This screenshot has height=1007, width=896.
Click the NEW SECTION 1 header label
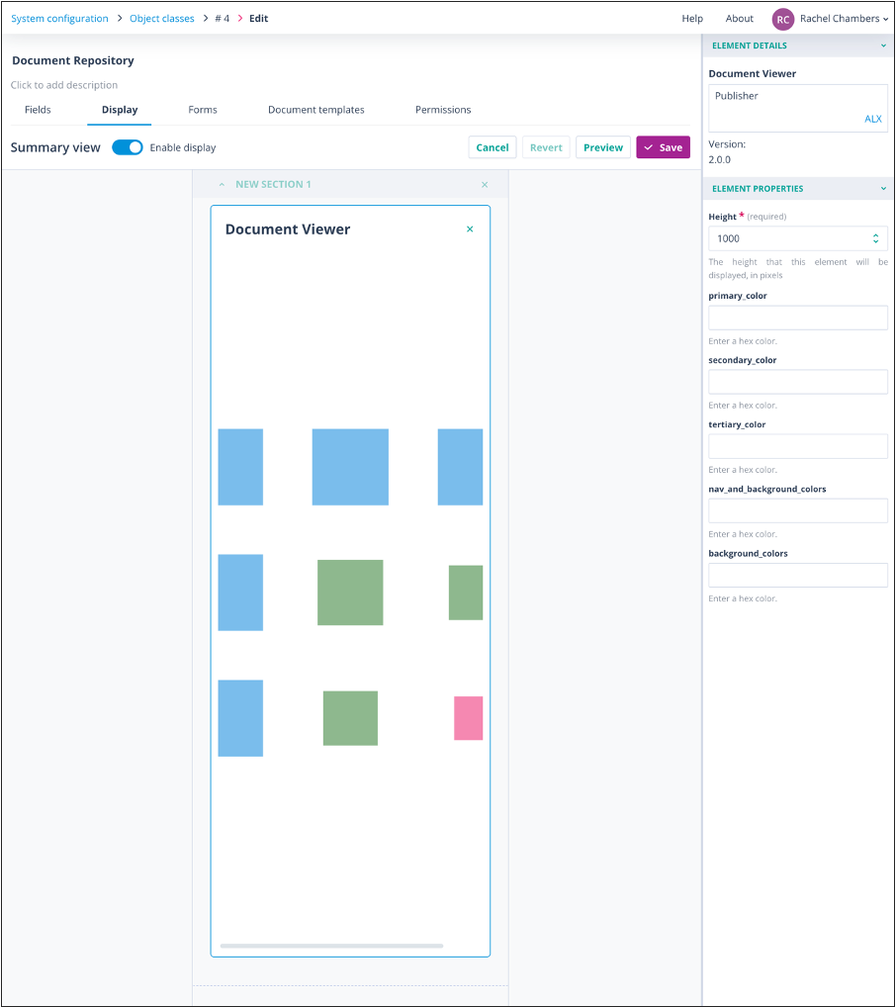pos(273,185)
